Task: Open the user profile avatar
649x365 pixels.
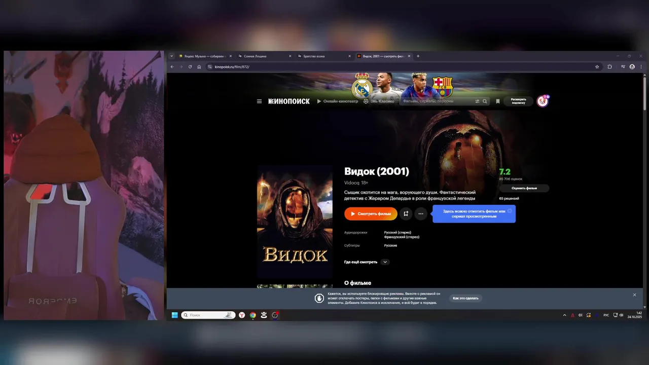Action: 543,101
